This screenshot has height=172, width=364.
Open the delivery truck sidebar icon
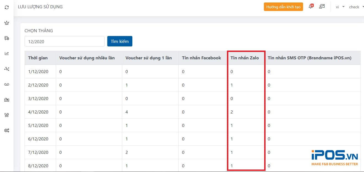[7, 38]
